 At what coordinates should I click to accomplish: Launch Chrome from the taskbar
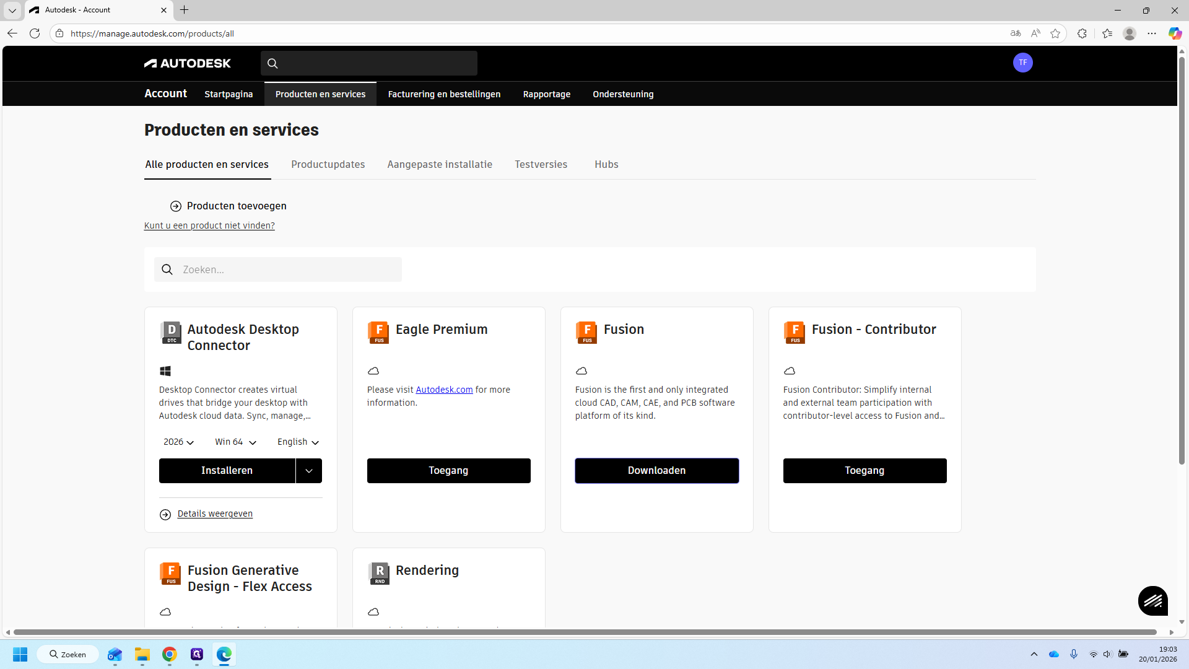click(169, 654)
